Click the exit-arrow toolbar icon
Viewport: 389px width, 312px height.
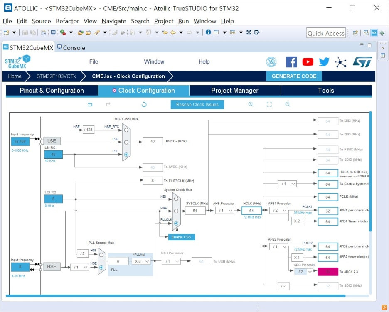pyautogui.click(x=257, y=32)
